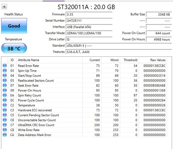Click raw value 000000000026 for Temperature
The height and width of the screenshot is (149, 173).
(154, 105)
